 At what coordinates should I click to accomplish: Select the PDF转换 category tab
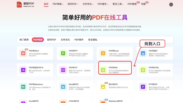coord(38,40)
